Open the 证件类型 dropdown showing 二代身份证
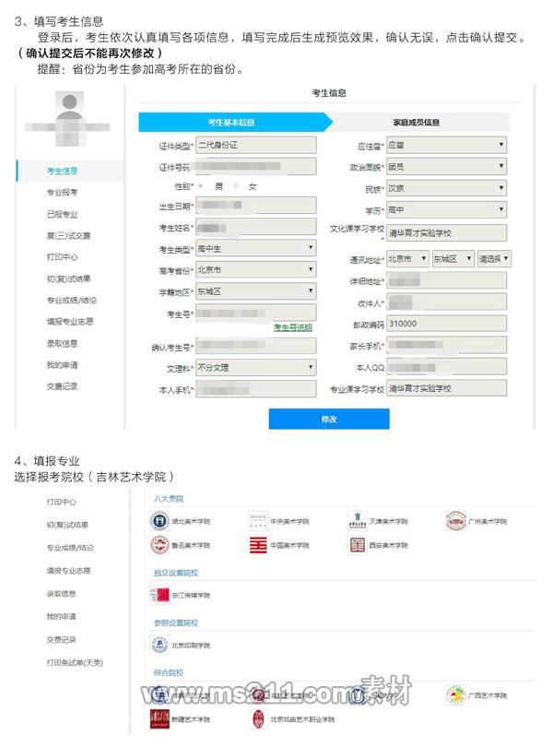 pyautogui.click(x=255, y=146)
